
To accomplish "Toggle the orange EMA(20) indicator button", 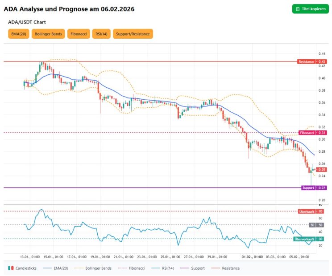I will pos(18,34).
